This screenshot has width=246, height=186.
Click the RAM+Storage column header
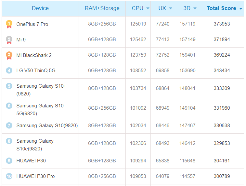pyautogui.click(x=102, y=8)
